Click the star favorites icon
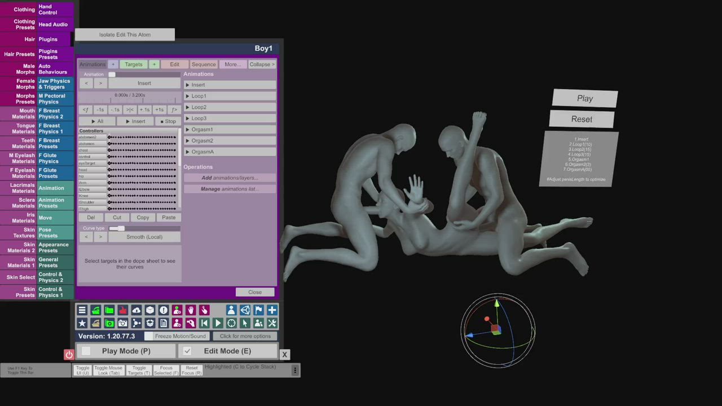The image size is (722, 406). point(82,323)
